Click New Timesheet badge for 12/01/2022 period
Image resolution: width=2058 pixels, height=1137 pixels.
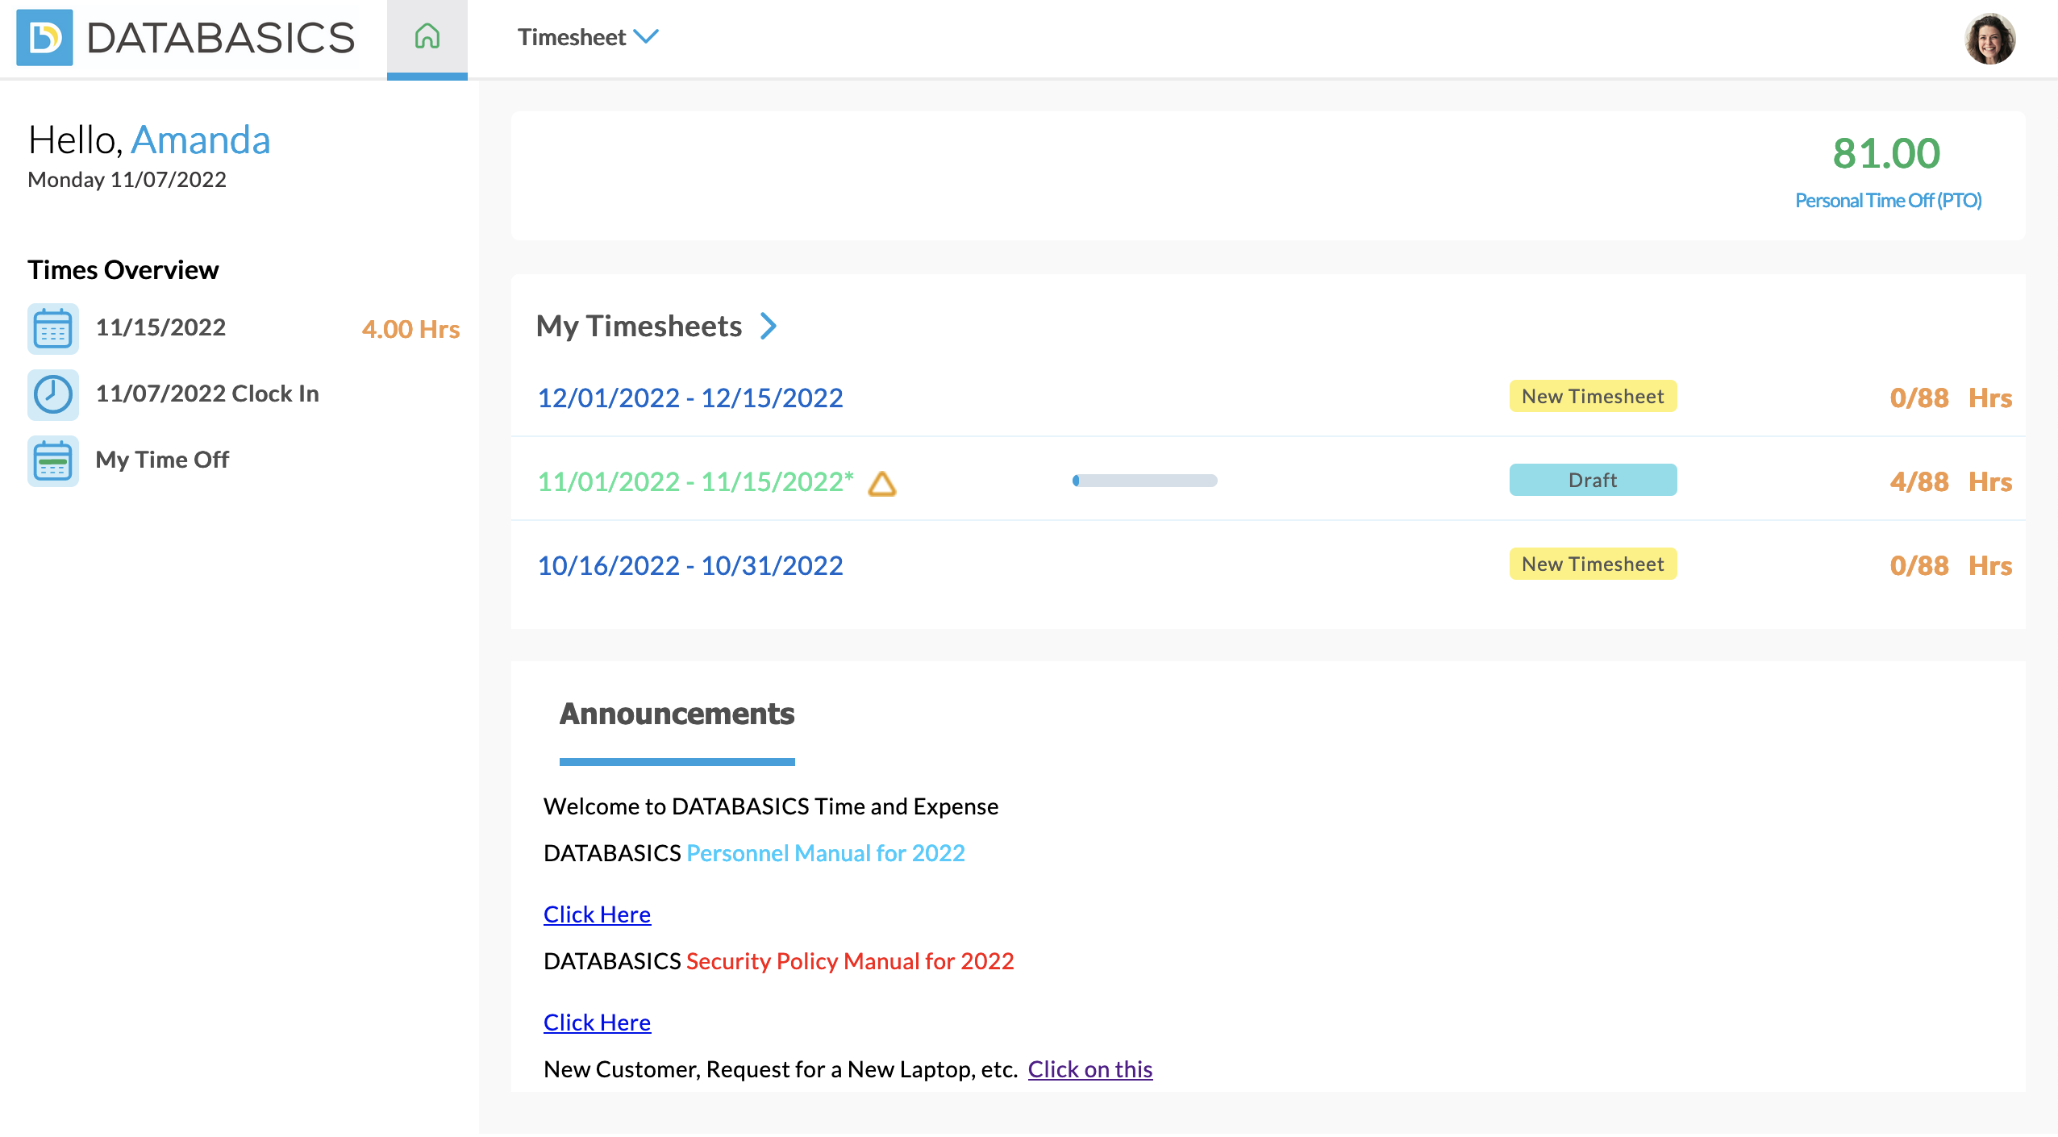coord(1592,396)
